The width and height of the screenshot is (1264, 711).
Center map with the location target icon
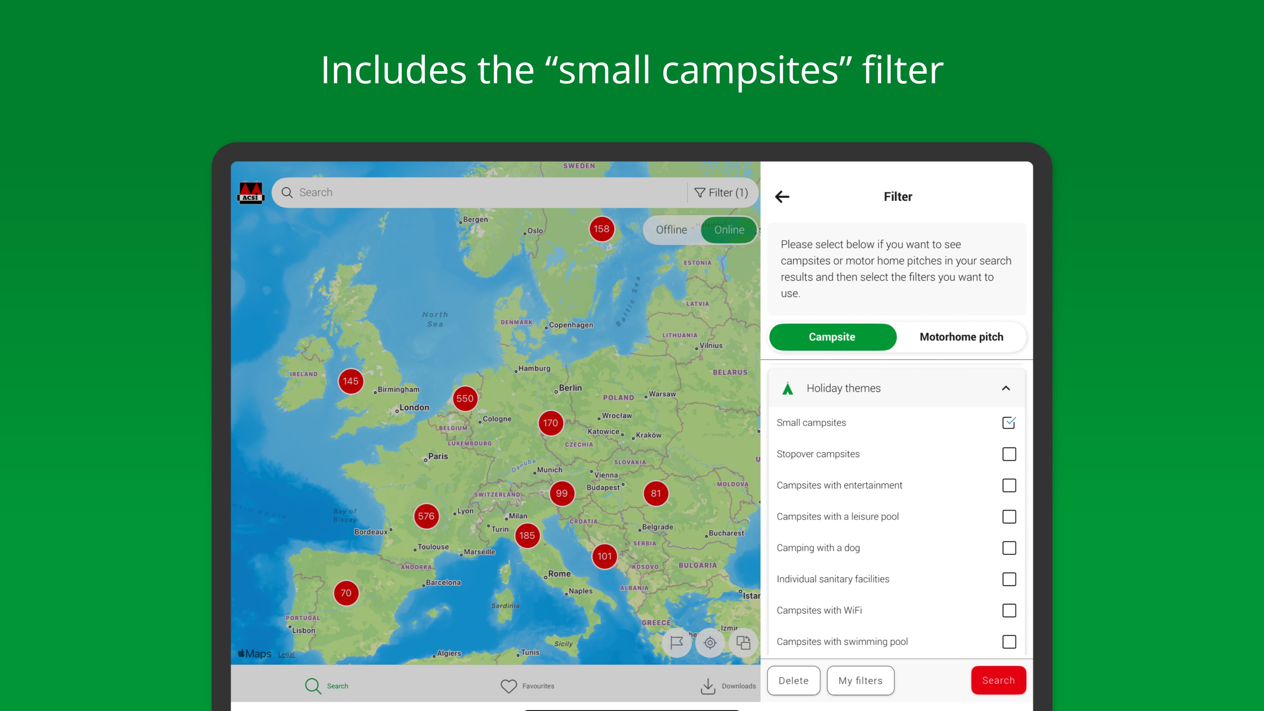[x=710, y=642]
